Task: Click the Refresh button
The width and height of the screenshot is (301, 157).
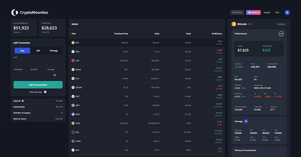Action: tap(237, 12)
